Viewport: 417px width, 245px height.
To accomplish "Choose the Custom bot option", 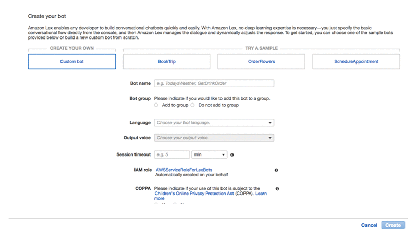I will point(72,61).
